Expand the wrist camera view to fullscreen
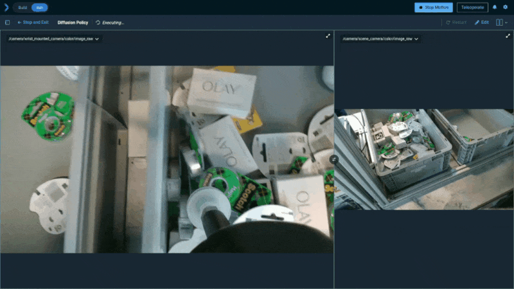This screenshot has height=289, width=514. [x=328, y=37]
